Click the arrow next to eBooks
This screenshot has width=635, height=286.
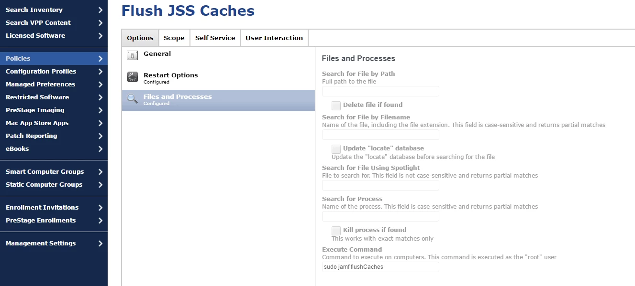click(100, 149)
